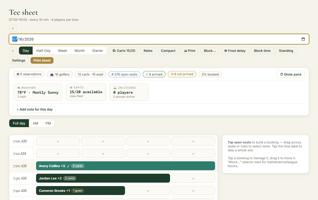The width and height of the screenshot is (318, 200).
Task: Select the Full day filter
Action: (x=19, y=123)
